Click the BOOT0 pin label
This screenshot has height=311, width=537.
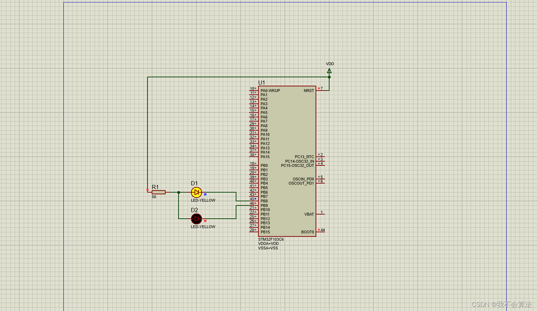(308, 232)
